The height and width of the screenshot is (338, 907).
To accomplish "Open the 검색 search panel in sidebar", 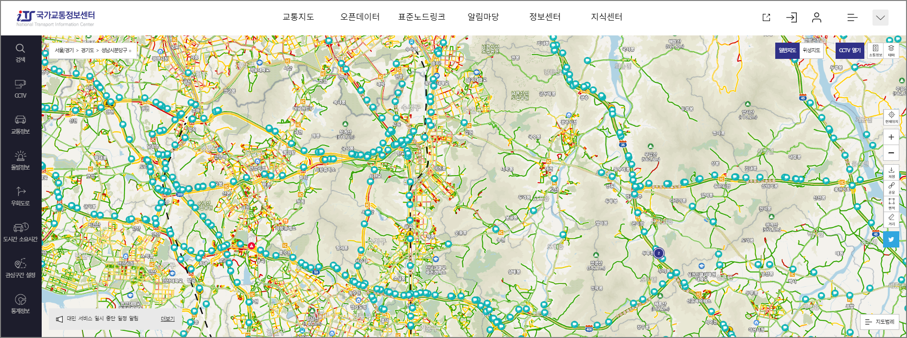I will click(x=20, y=53).
